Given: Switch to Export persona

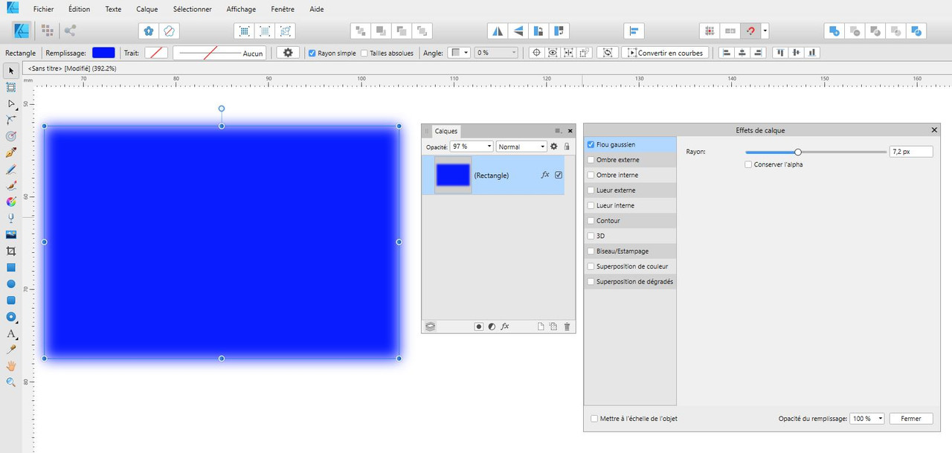Looking at the screenshot, I should click(x=70, y=30).
